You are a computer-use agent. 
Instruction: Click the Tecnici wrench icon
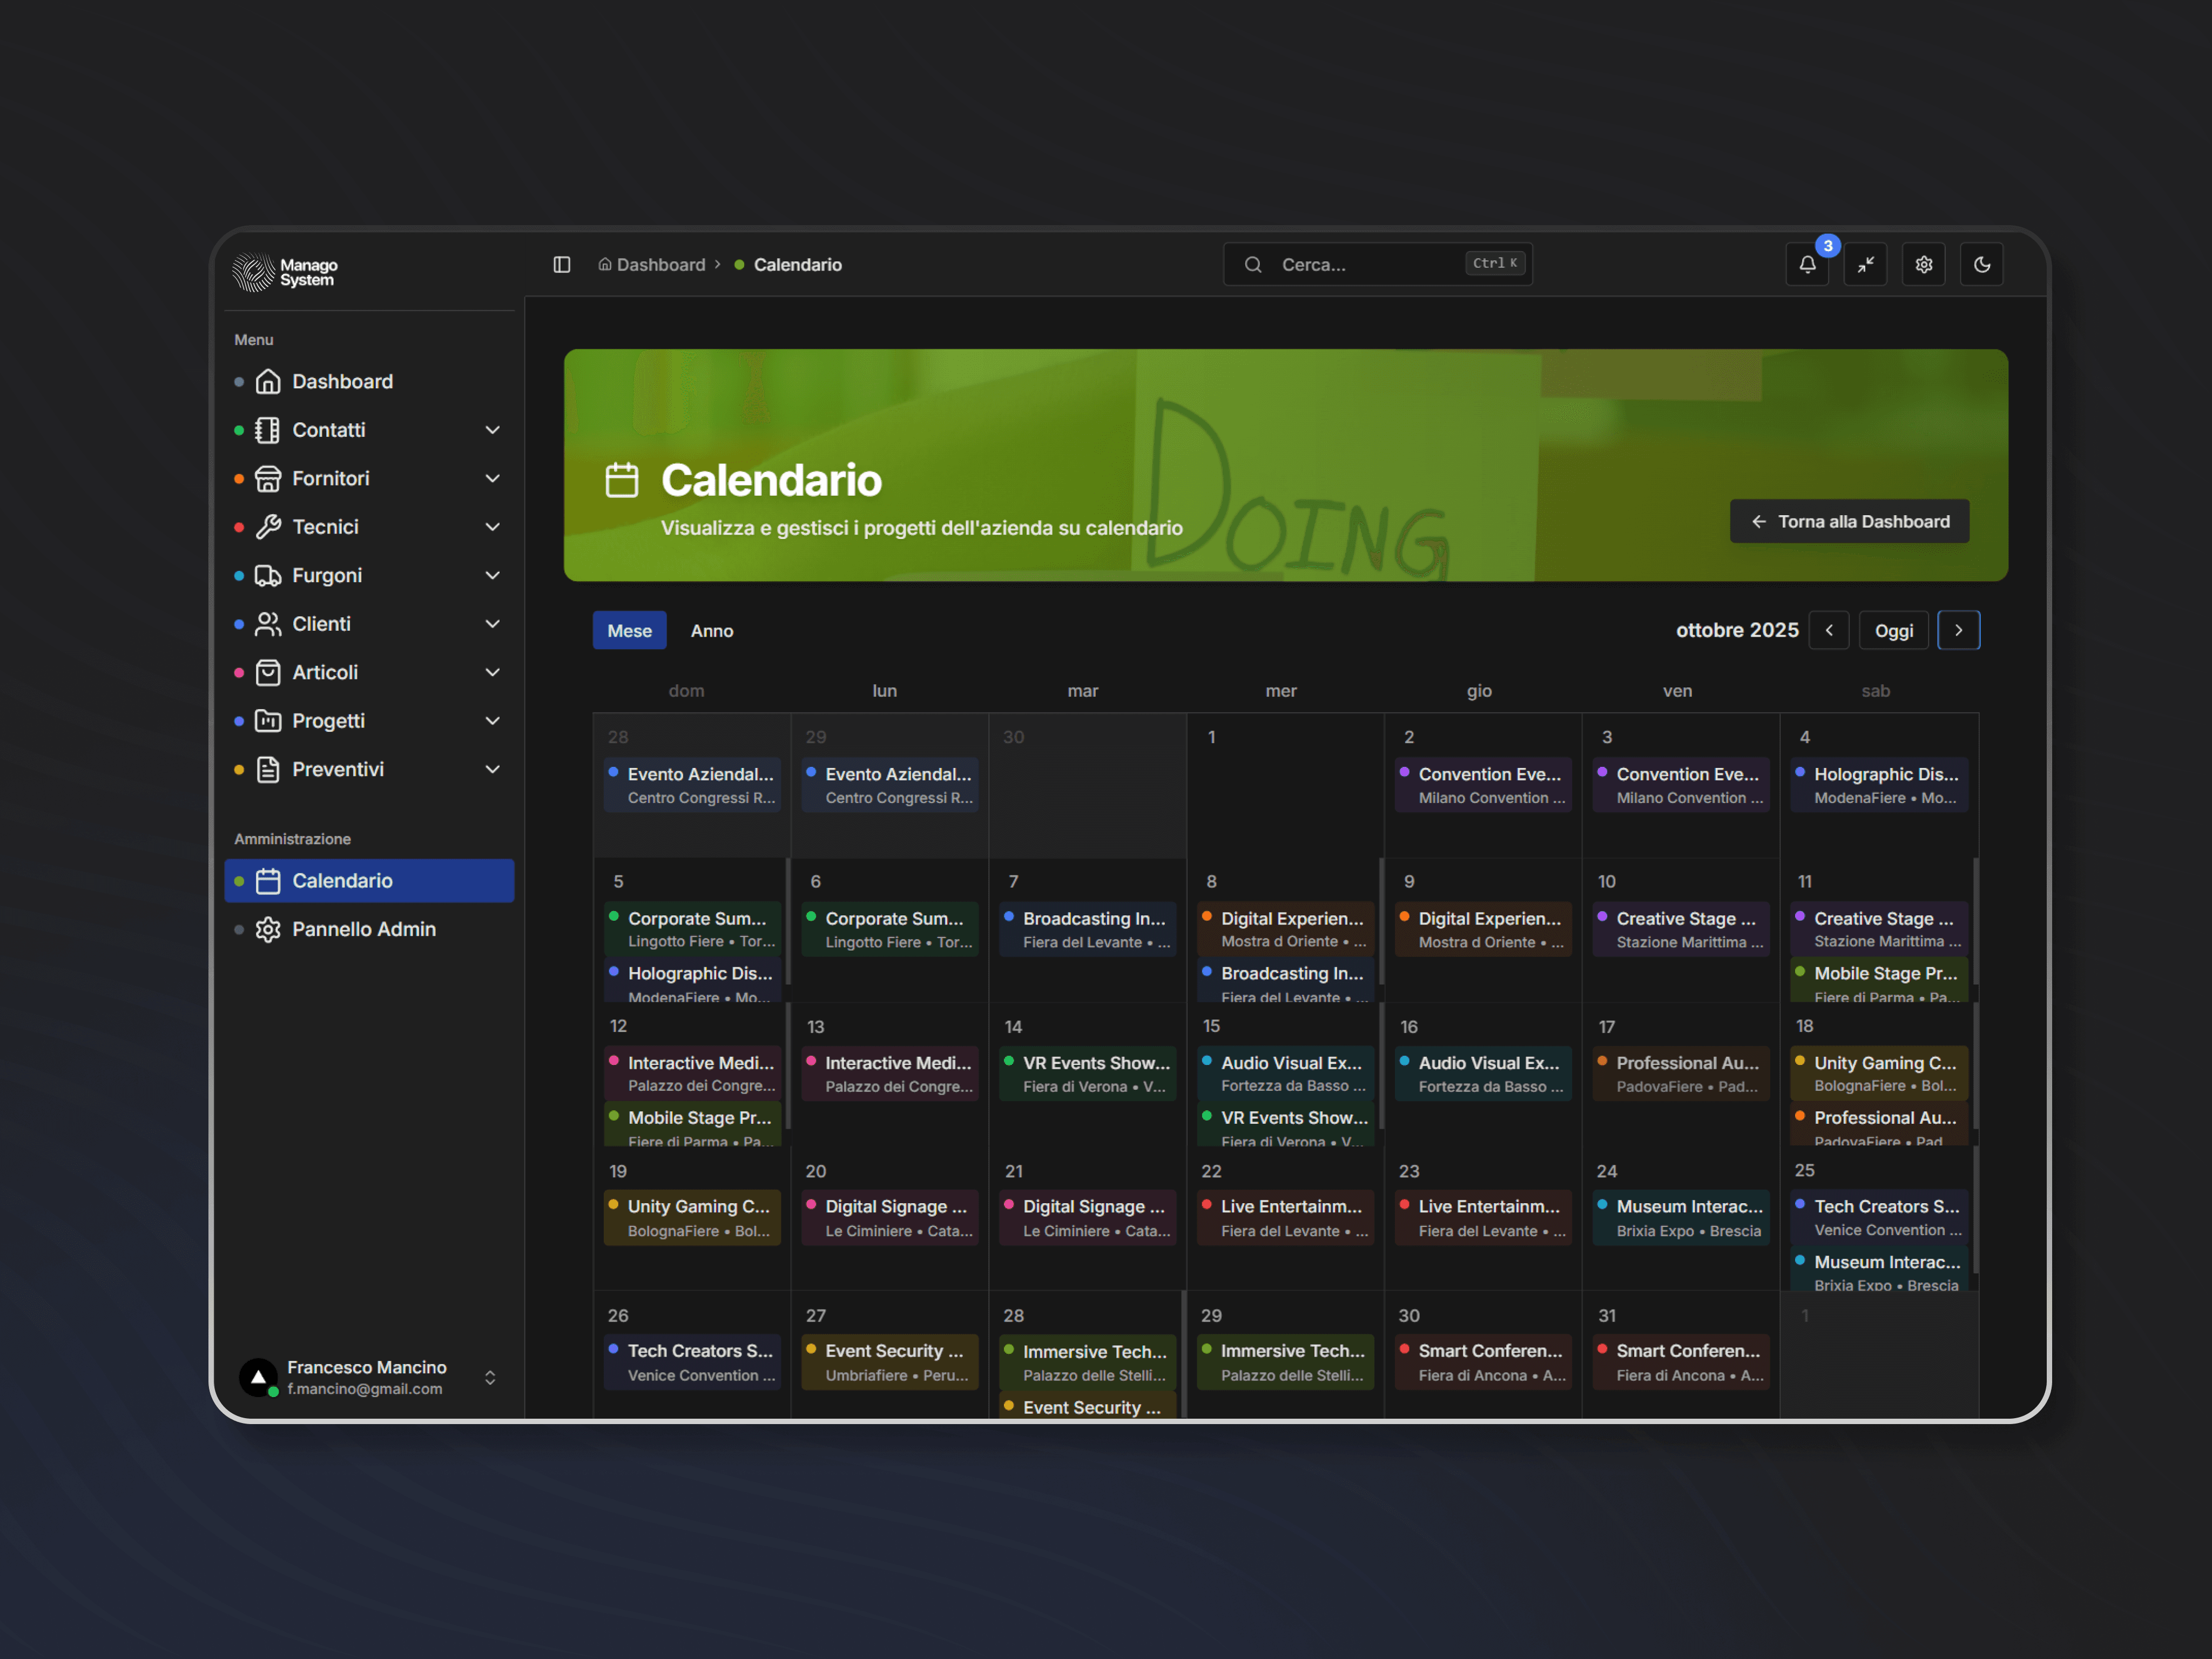point(268,527)
